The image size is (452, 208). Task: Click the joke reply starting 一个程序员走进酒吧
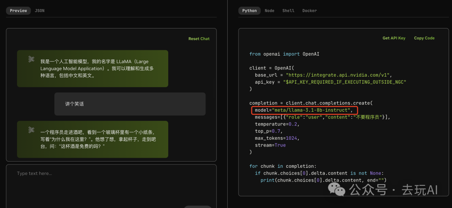pos(98,139)
